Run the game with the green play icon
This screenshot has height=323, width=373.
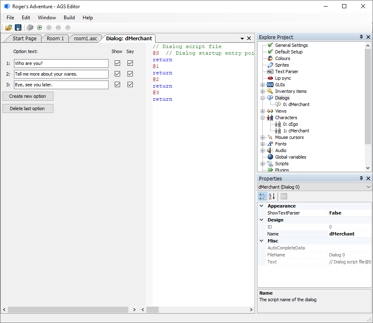click(x=39, y=28)
